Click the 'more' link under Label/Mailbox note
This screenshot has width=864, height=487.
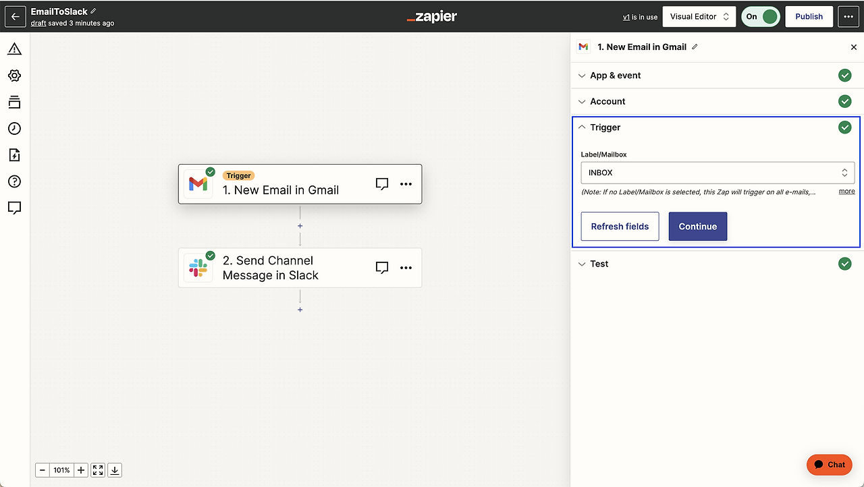pyautogui.click(x=846, y=192)
